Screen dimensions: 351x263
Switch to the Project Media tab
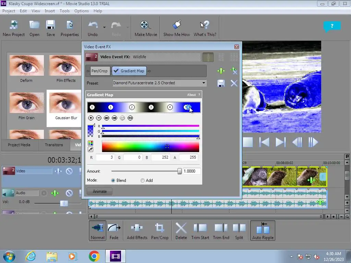pyautogui.click(x=19, y=145)
